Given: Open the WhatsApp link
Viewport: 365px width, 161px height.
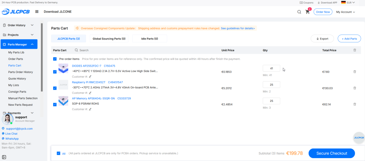Looking at the screenshot, I should [x=12, y=139].
